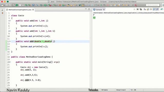
Task: Click the Debug bug icon in toolbar
Action: tap(41, 5)
